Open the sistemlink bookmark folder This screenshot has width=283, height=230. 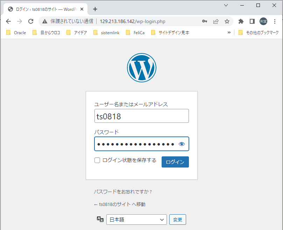click(x=106, y=32)
